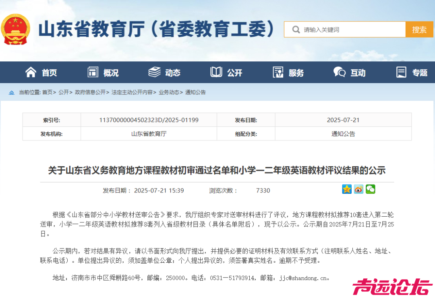Open the 通知公告 menu item
Viewport: 435px width, 297px height.
[195, 92]
